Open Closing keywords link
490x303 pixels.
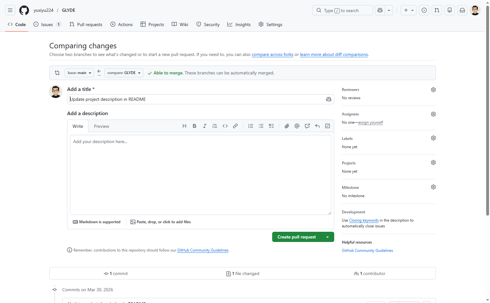pos(364,220)
